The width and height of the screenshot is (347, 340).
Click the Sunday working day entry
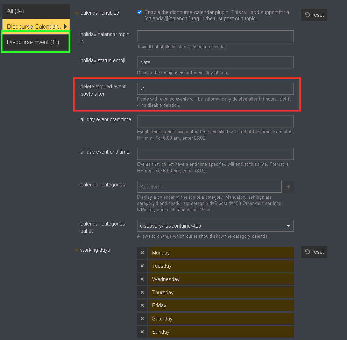tap(221, 332)
